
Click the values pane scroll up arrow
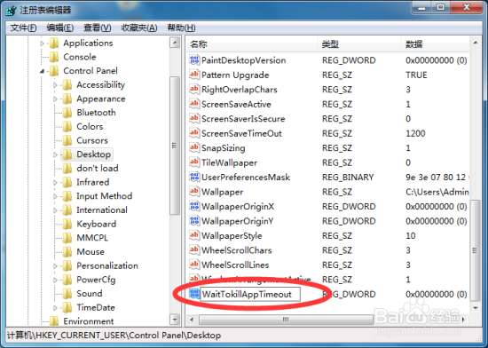pyautogui.click(x=476, y=43)
